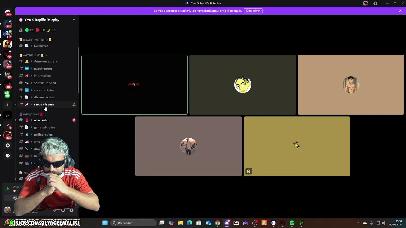Open the server icon with 27 badge
406x228 pixels.
click(x=8, y=74)
